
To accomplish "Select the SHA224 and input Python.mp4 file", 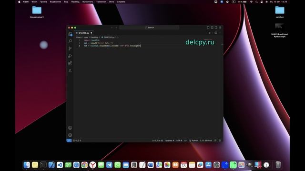I will point(280,30).
